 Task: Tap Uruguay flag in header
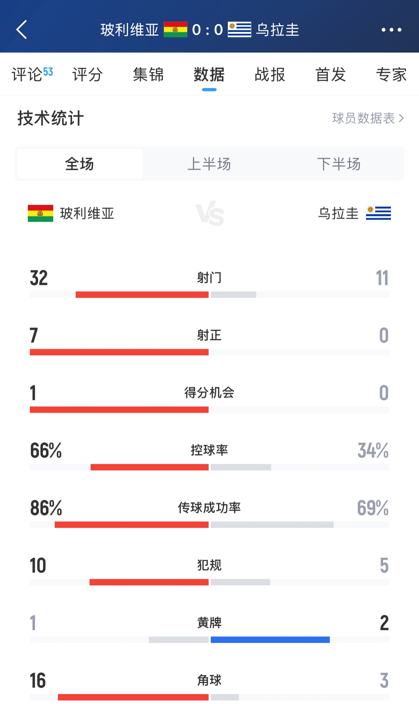(239, 30)
